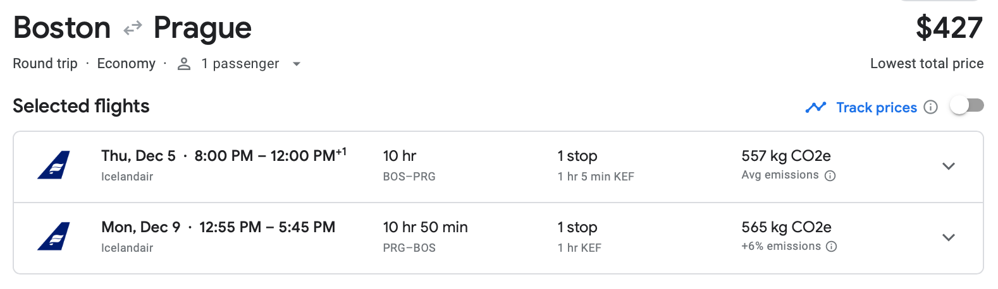This screenshot has width=998, height=289.
Task: Click the Avg emissions info icon
Action: pyautogui.click(x=830, y=175)
